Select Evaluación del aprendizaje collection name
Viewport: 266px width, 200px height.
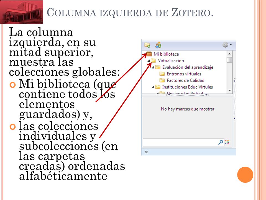coord(188,67)
